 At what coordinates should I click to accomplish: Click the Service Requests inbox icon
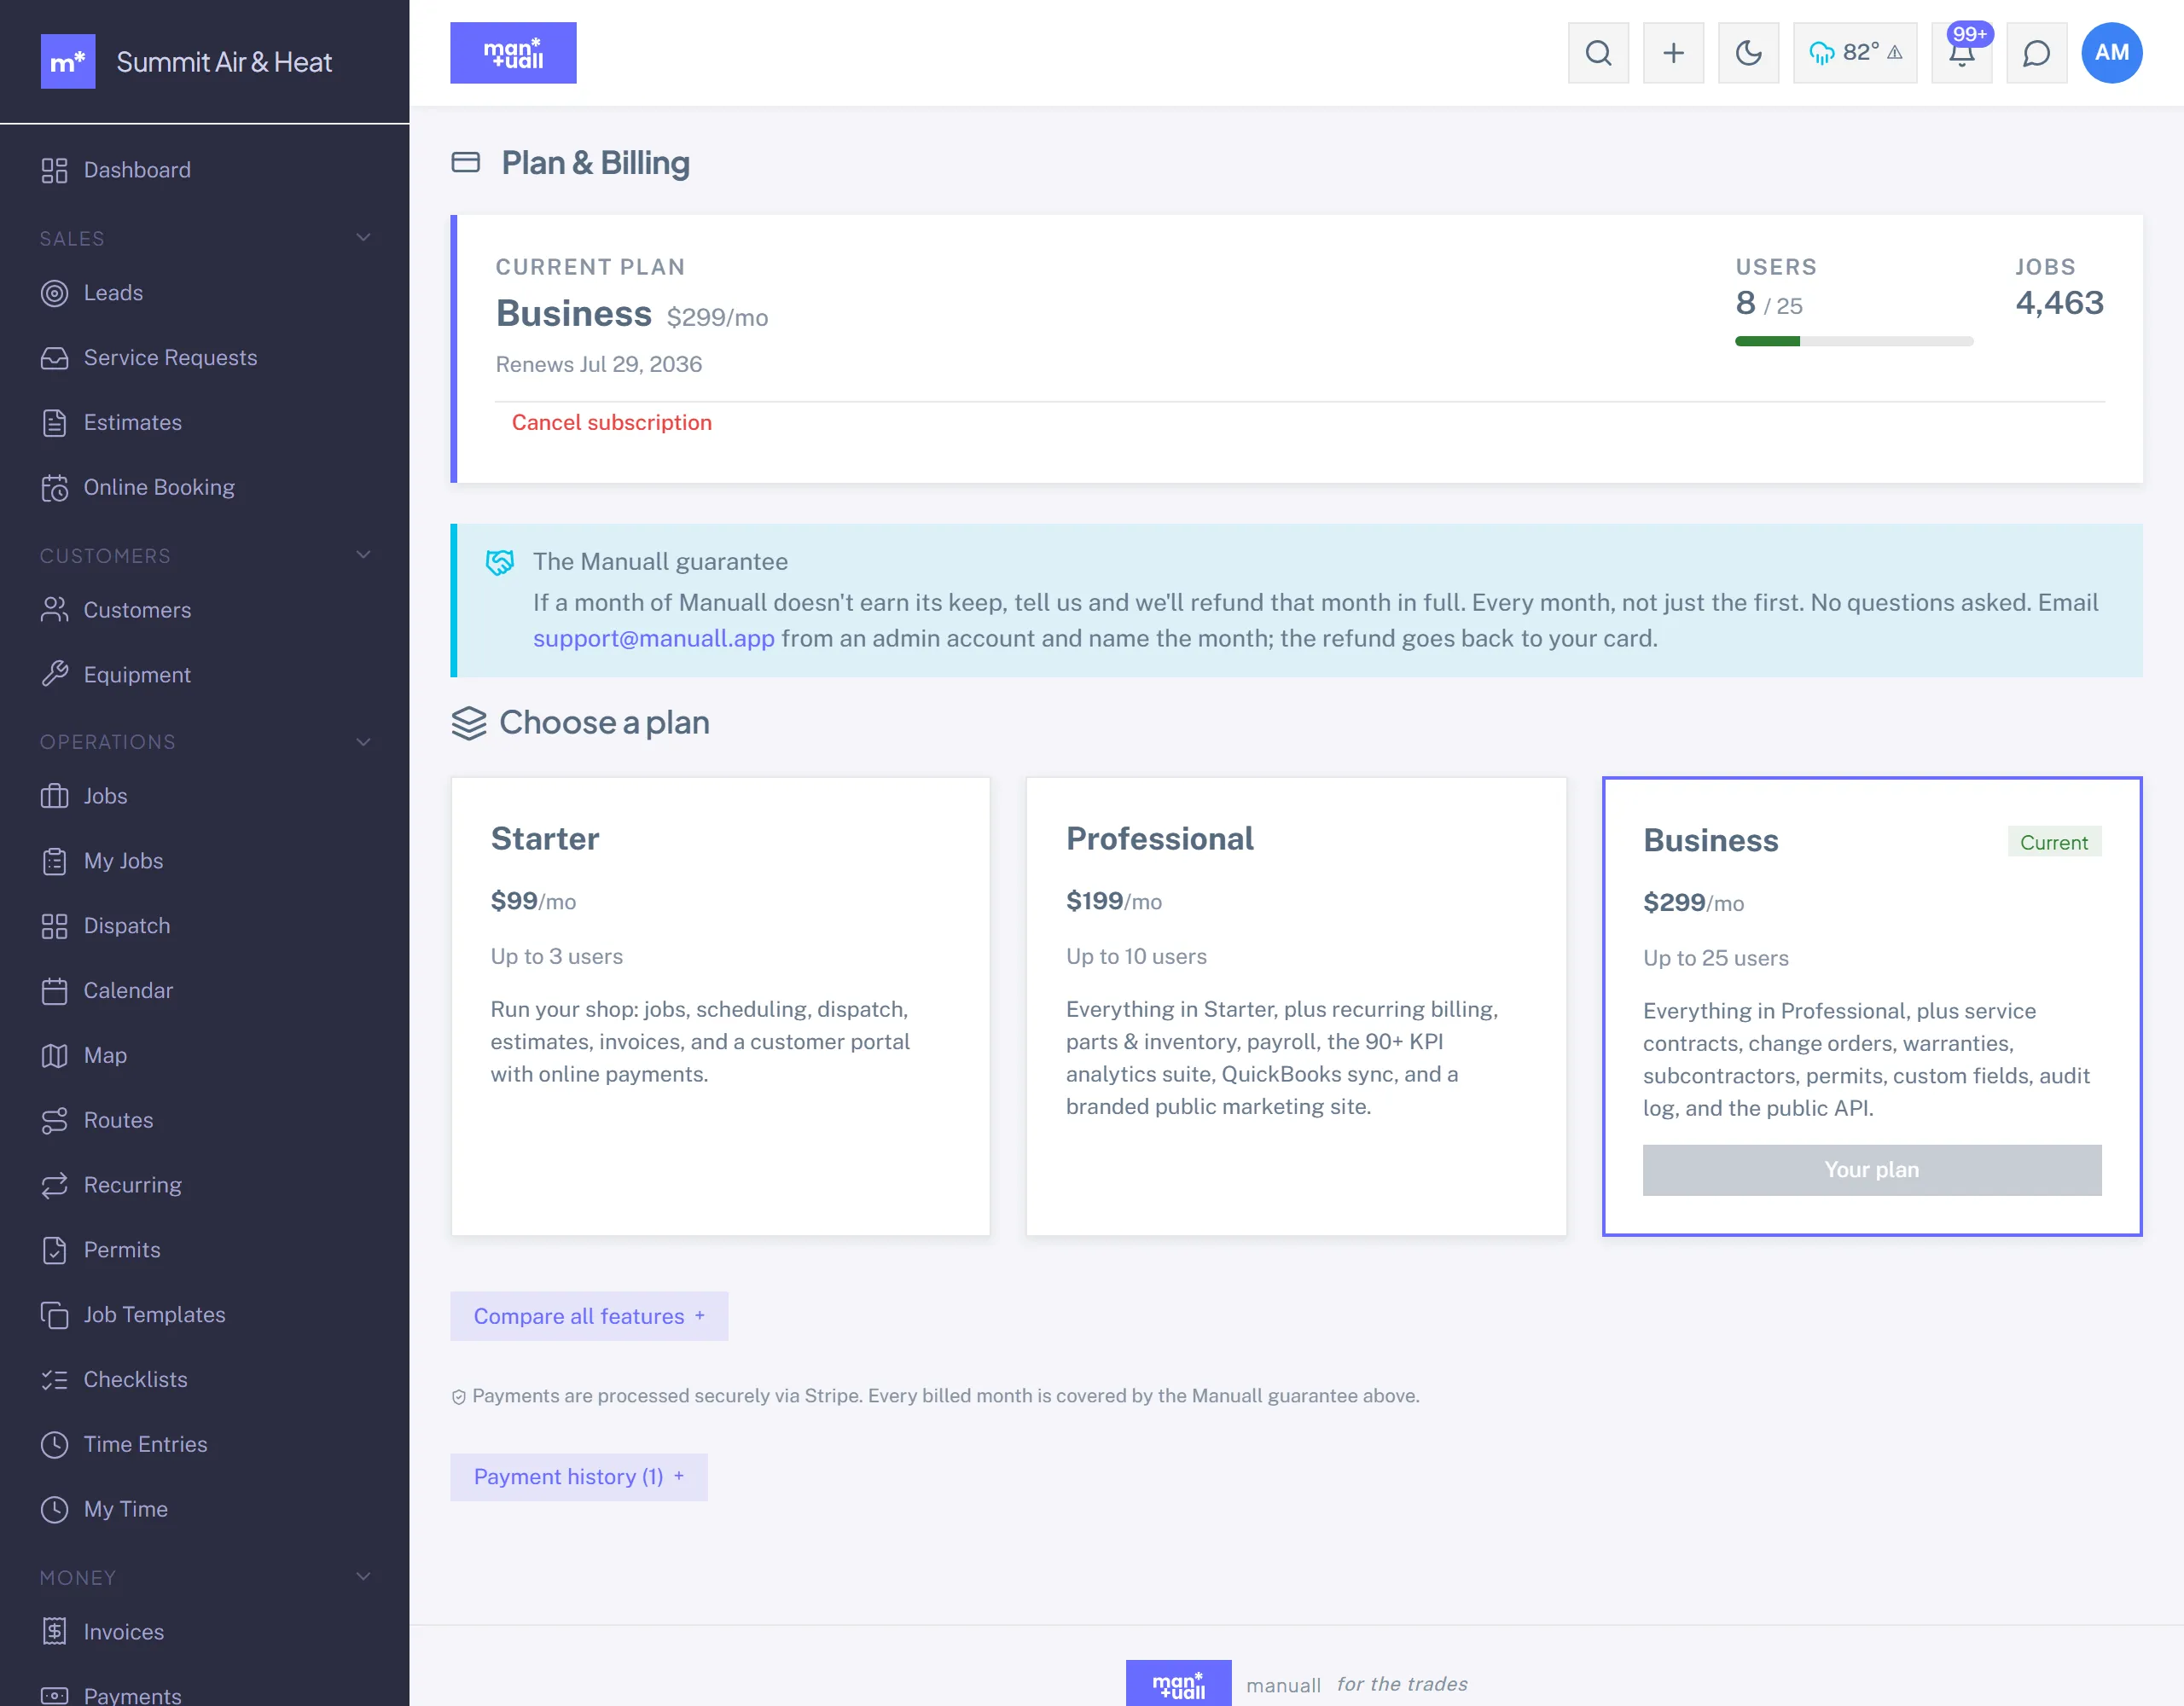pyautogui.click(x=54, y=358)
